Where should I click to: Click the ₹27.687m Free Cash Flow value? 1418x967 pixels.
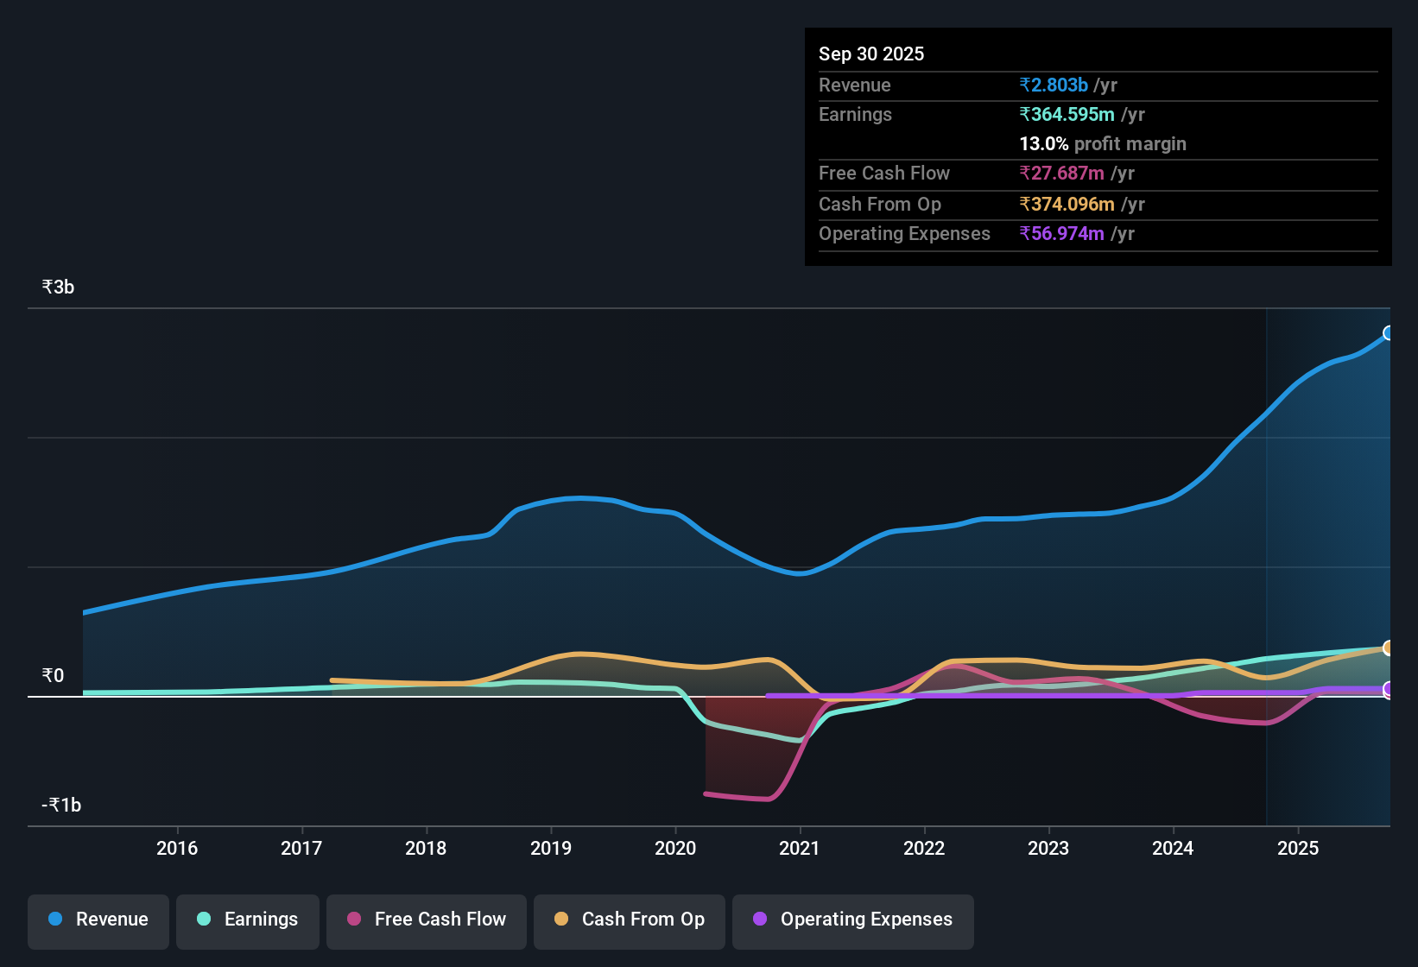(x=1062, y=173)
